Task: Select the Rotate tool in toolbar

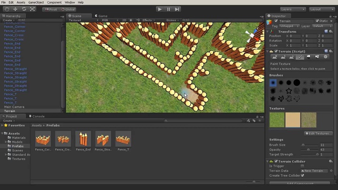Action: [x=24, y=9]
